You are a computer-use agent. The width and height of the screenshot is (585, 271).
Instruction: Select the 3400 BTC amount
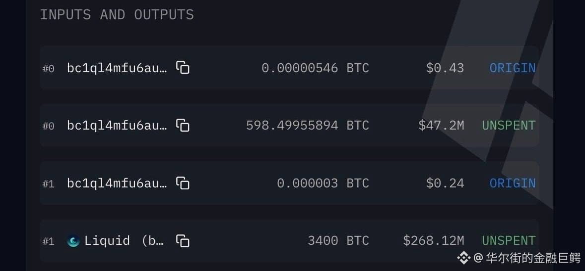338,241
